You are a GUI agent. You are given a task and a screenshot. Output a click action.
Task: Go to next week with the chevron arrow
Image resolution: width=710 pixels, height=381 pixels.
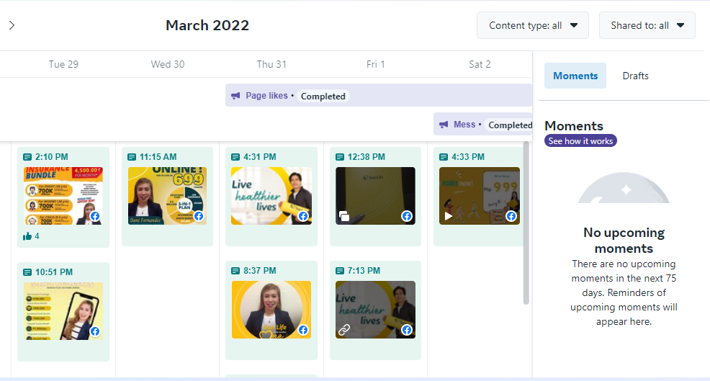pos(12,25)
